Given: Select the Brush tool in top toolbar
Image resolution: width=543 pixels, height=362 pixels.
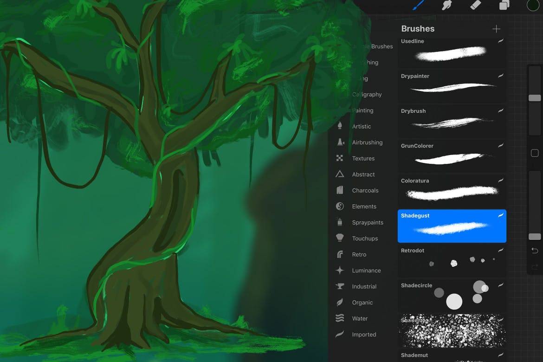Looking at the screenshot, I should [x=419, y=5].
